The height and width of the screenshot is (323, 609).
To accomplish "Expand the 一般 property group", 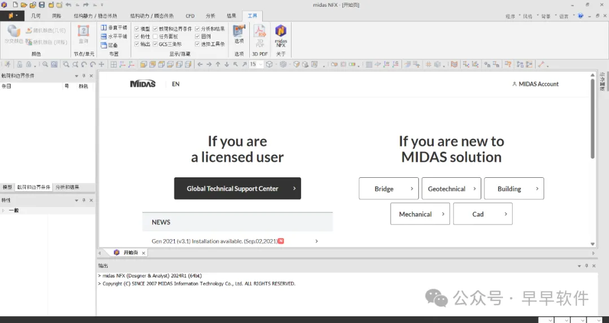I will tap(3, 210).
